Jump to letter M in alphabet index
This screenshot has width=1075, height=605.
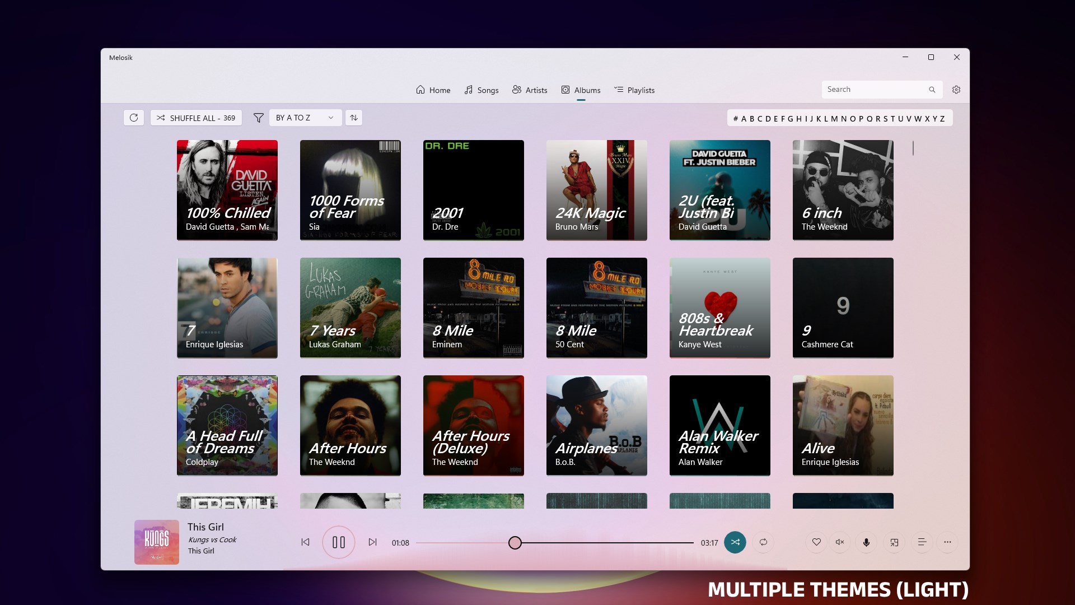pos(834,119)
